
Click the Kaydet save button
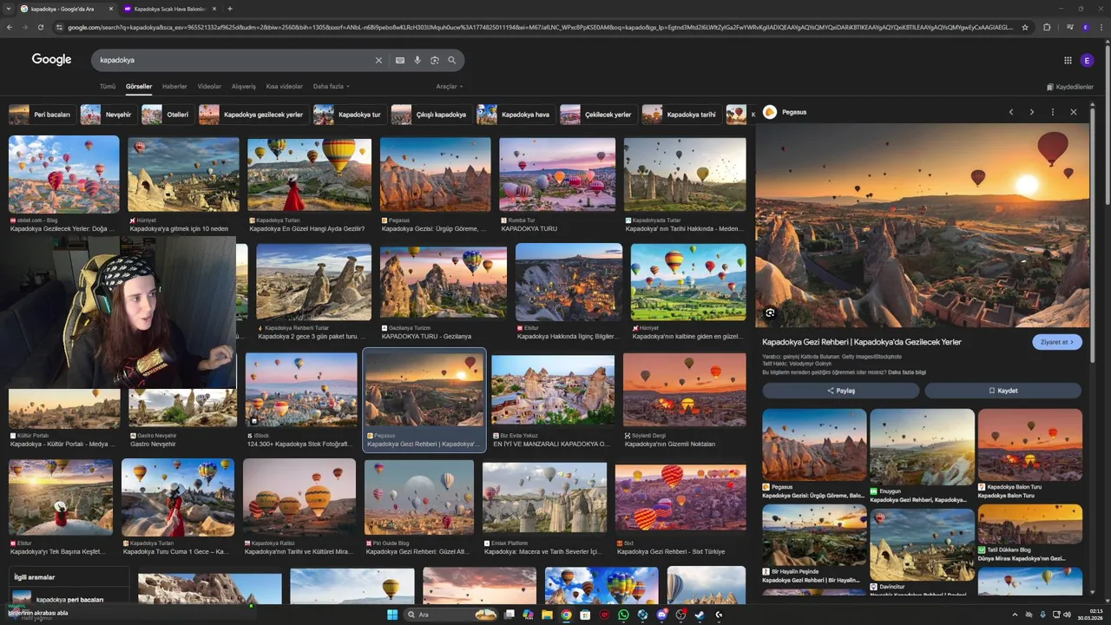(x=1003, y=391)
